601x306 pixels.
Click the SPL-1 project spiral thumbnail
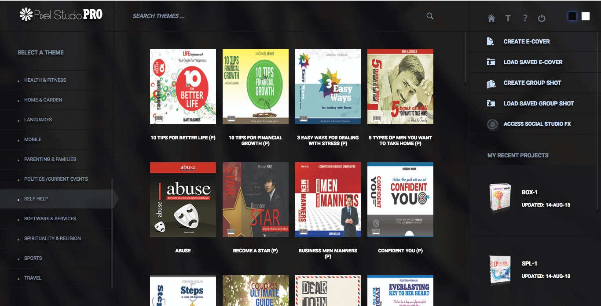(x=500, y=270)
